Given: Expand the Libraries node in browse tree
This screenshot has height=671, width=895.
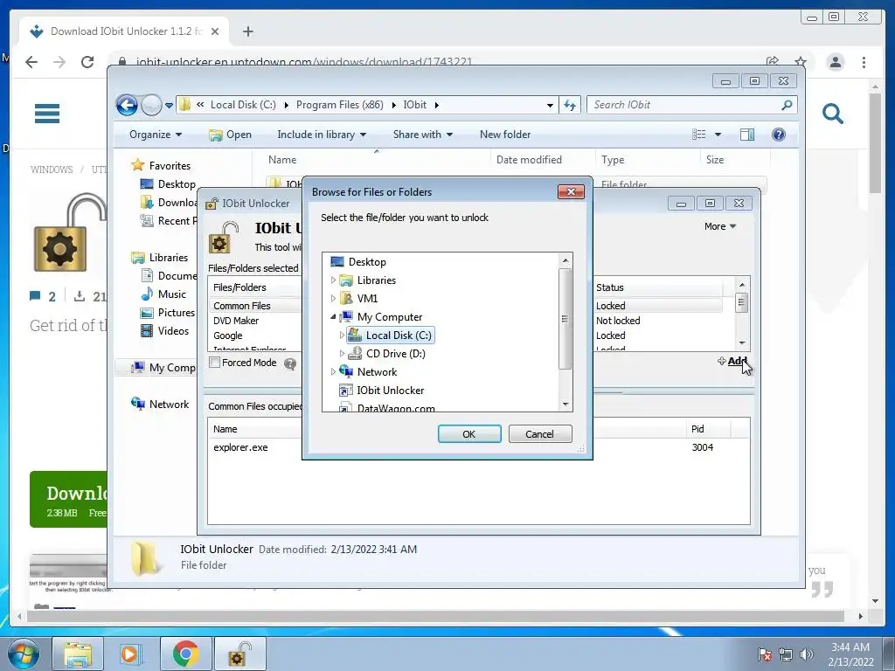Looking at the screenshot, I should coord(333,280).
